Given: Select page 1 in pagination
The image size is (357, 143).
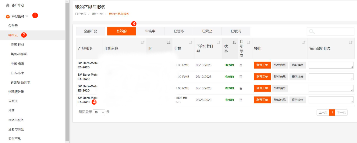Looking at the screenshot, I should pyautogui.click(x=332, y=112).
